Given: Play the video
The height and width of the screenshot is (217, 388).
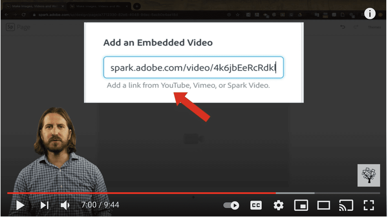Looking at the screenshot, I should pos(20,205).
